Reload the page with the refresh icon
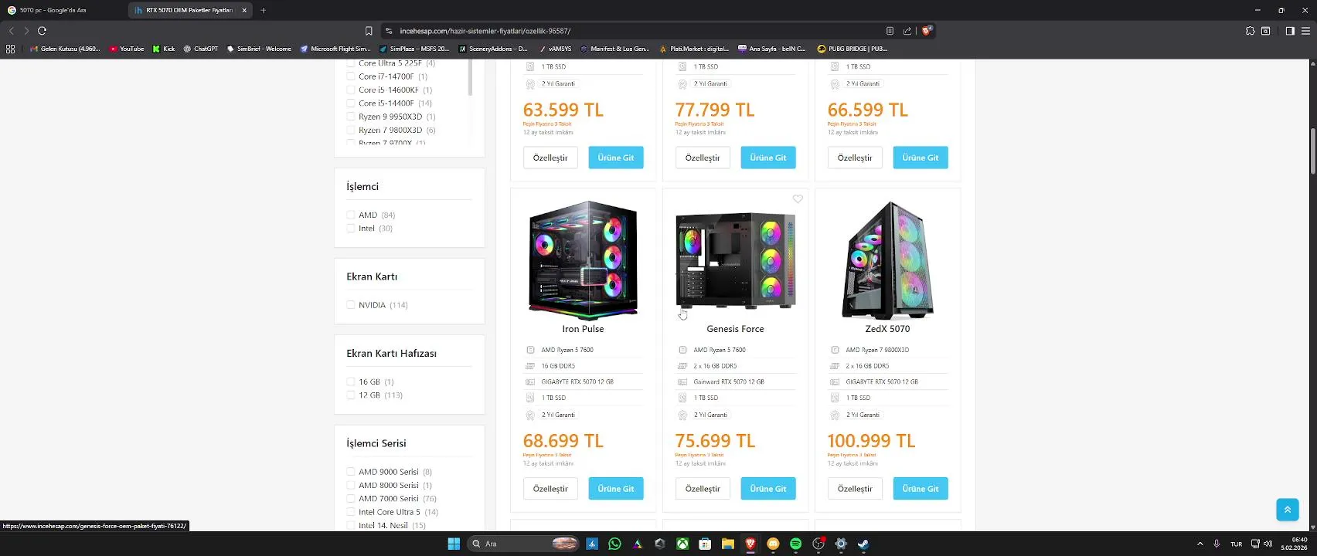 (x=43, y=31)
